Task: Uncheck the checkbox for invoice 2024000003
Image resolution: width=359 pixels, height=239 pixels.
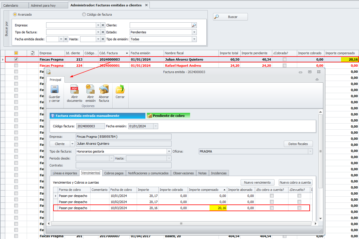Action: 16,59
